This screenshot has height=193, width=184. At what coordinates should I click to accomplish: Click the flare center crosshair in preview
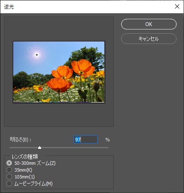[x=37, y=55]
